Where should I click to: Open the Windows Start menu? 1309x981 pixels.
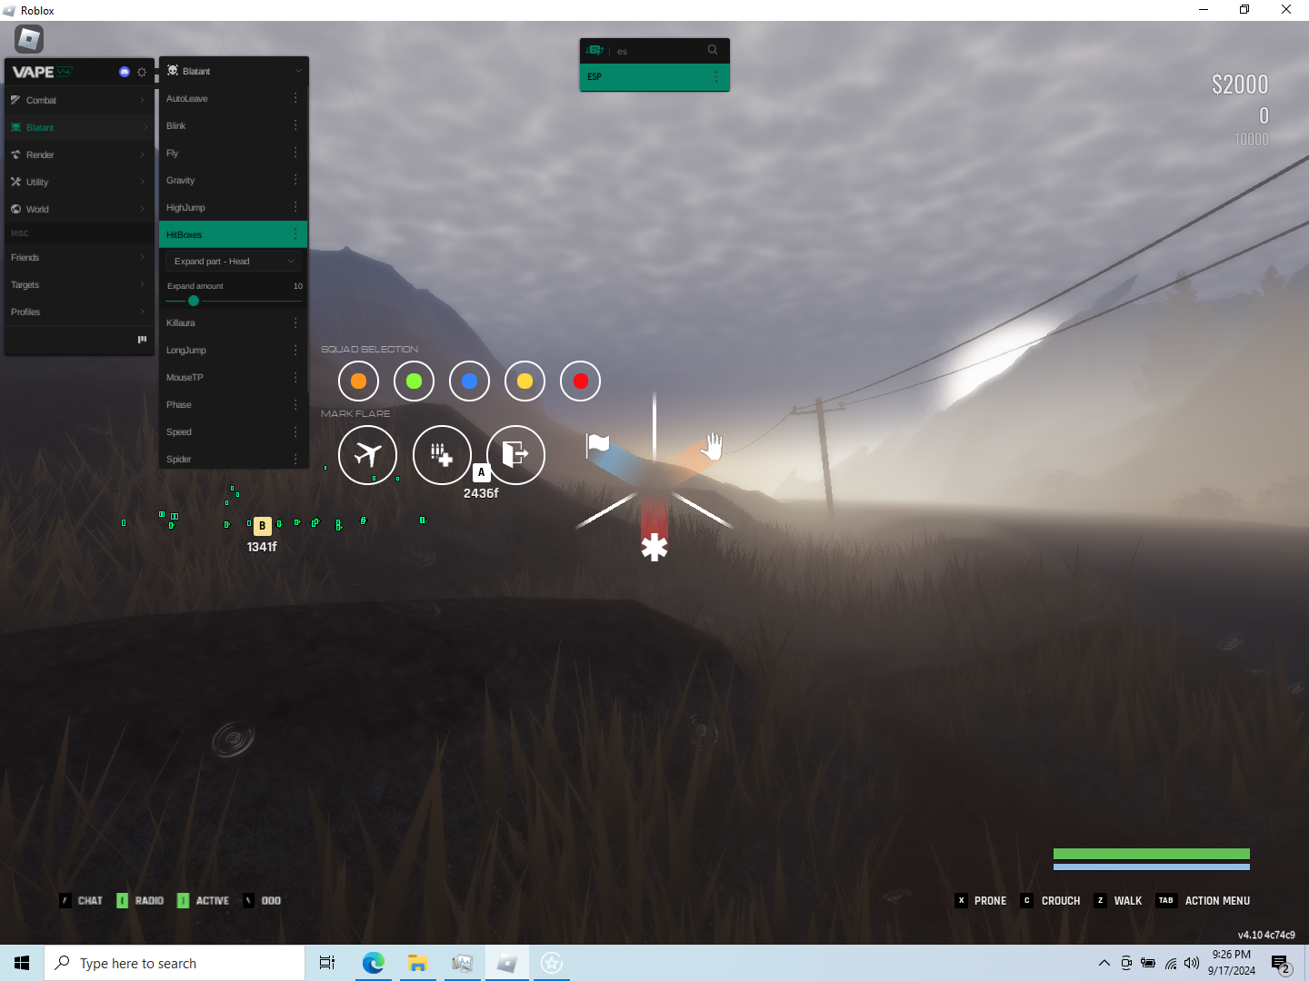(22, 963)
